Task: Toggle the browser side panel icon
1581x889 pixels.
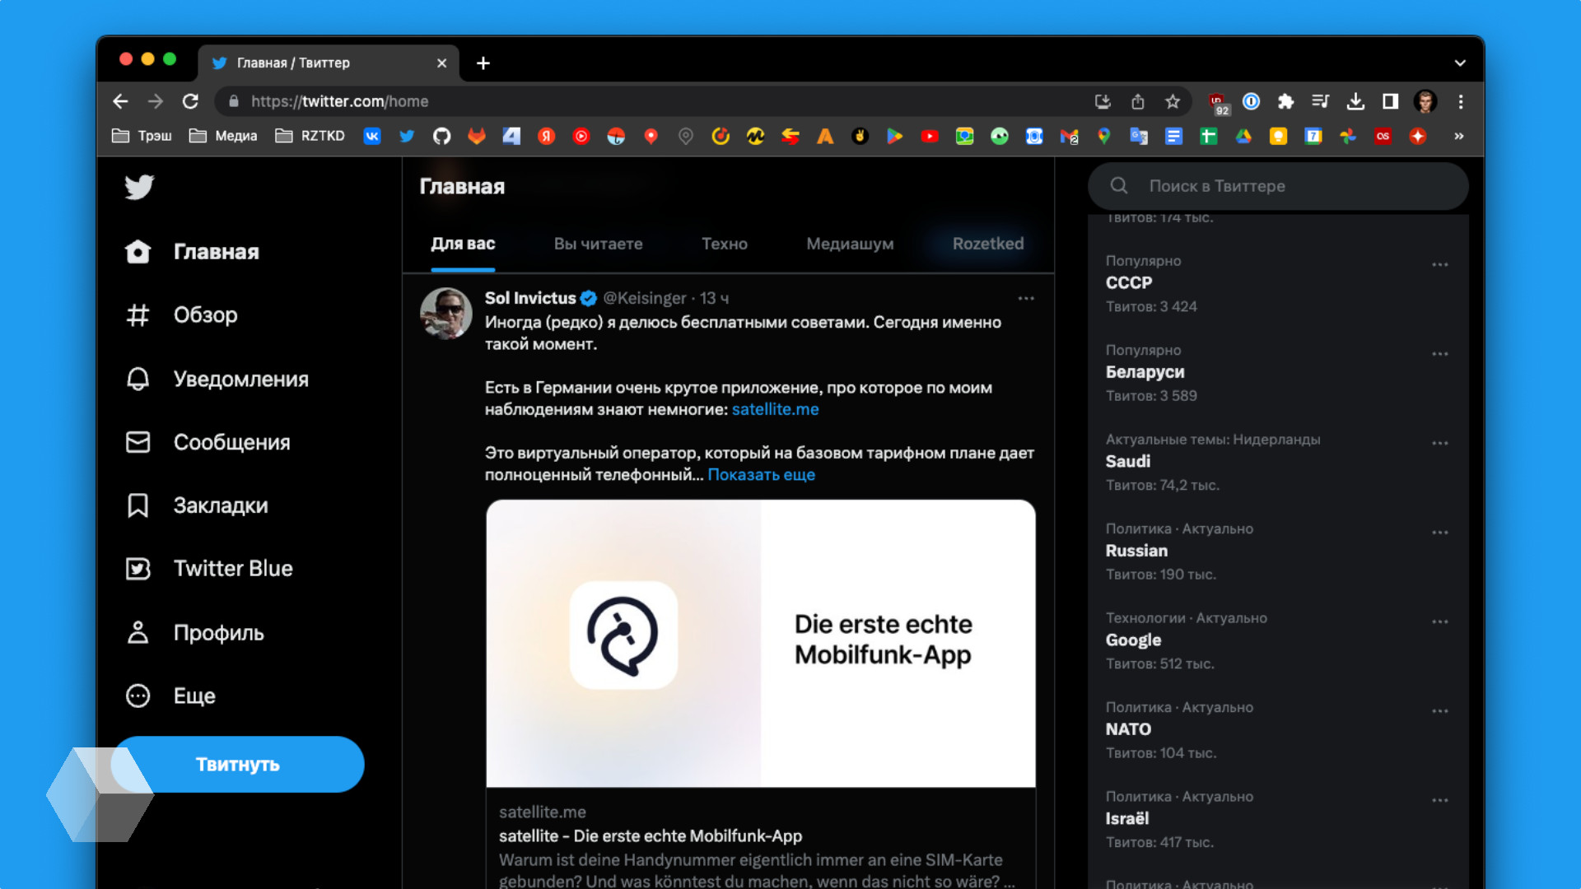Action: [x=1390, y=101]
